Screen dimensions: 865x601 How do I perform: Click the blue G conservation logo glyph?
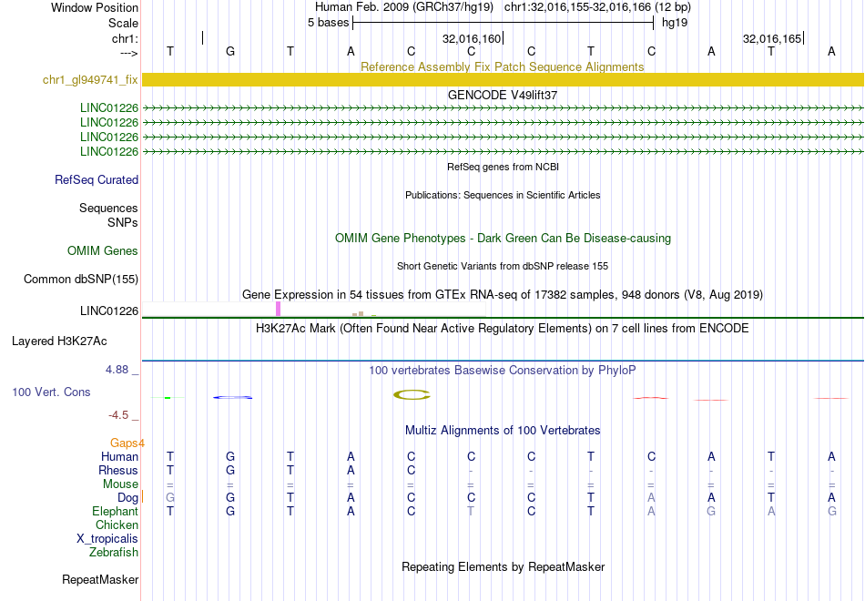tap(232, 397)
